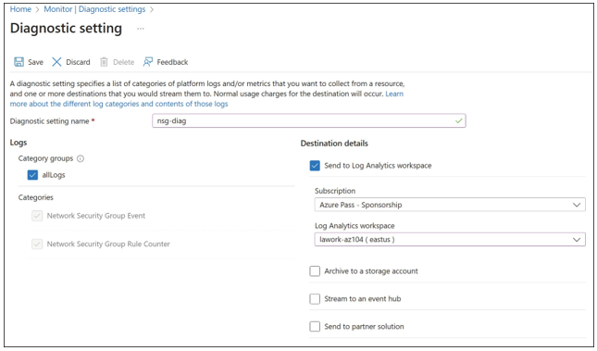Uncheck the allLogs category group
This screenshot has height=351, width=597.
(x=32, y=175)
